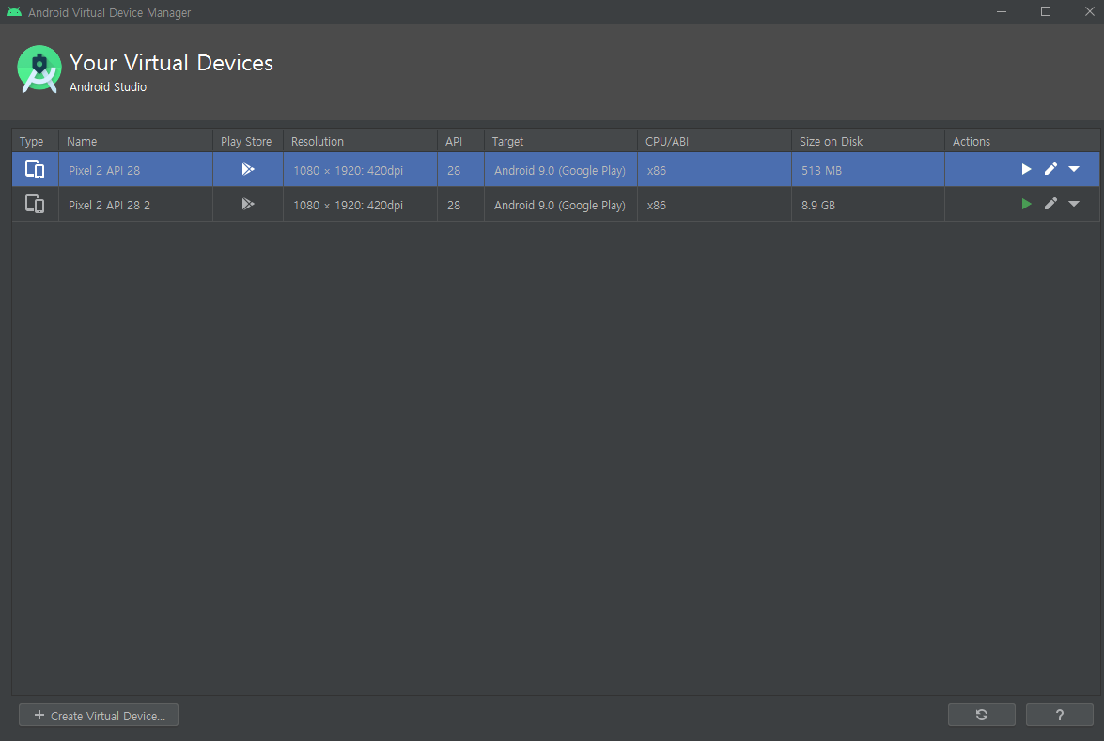Viewport: 1104px width, 741px height.
Task: Edit the Pixel 2 API 28 device
Action: pos(1050,169)
